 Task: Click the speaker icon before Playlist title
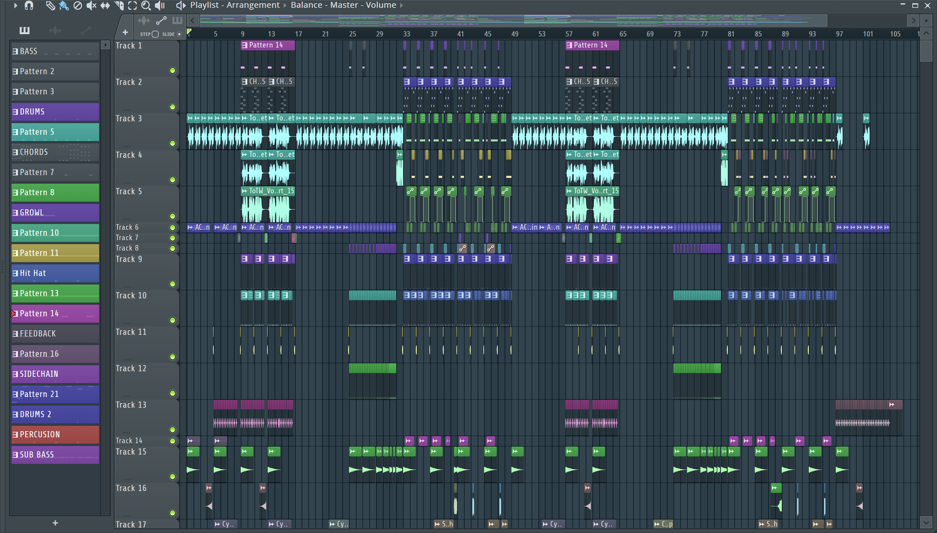[x=181, y=6]
